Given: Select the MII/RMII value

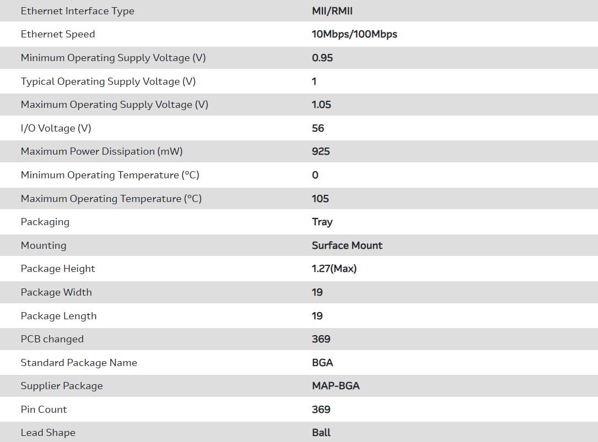Looking at the screenshot, I should [x=332, y=11].
